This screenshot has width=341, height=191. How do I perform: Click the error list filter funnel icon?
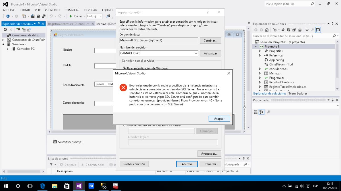point(51,165)
